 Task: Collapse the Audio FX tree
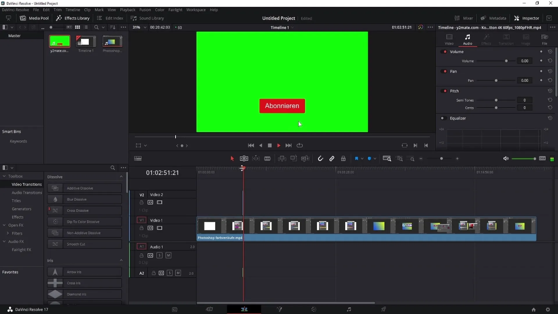[4, 242]
